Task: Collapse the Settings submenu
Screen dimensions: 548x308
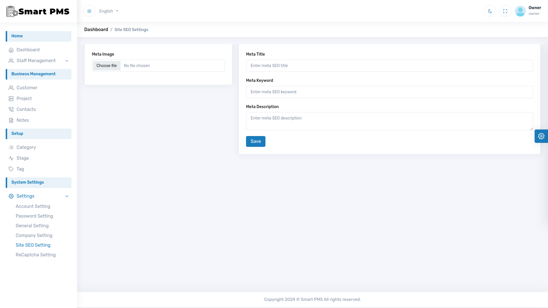Action: point(67,196)
